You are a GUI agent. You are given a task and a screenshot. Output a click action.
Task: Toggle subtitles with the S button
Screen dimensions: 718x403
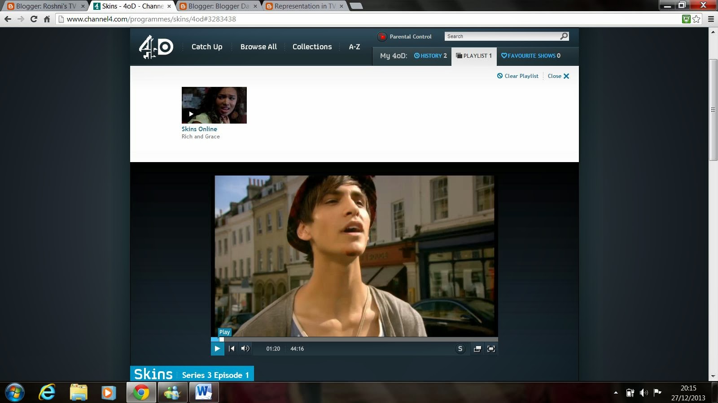tap(460, 349)
